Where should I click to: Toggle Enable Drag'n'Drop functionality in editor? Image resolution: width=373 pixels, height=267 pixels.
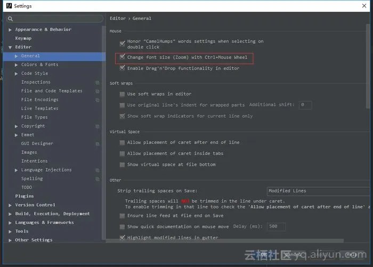pyautogui.click(x=122, y=68)
